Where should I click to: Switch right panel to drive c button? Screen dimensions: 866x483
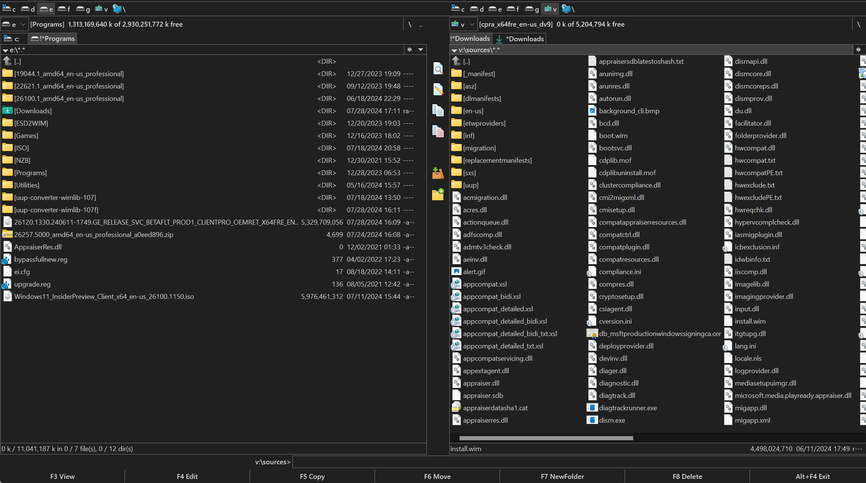point(458,9)
